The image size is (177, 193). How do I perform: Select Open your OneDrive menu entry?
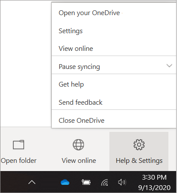coord(114,13)
